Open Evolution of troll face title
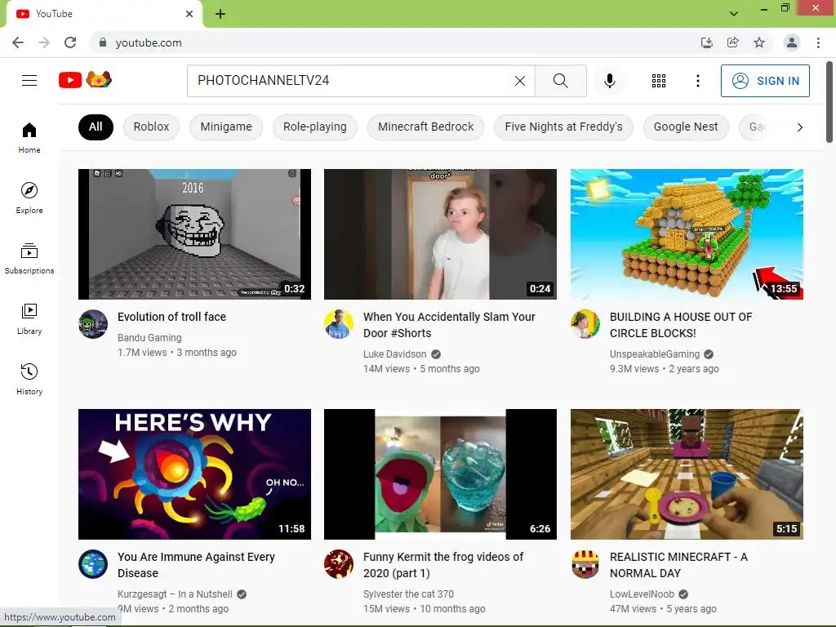836x627 pixels. pos(171,317)
